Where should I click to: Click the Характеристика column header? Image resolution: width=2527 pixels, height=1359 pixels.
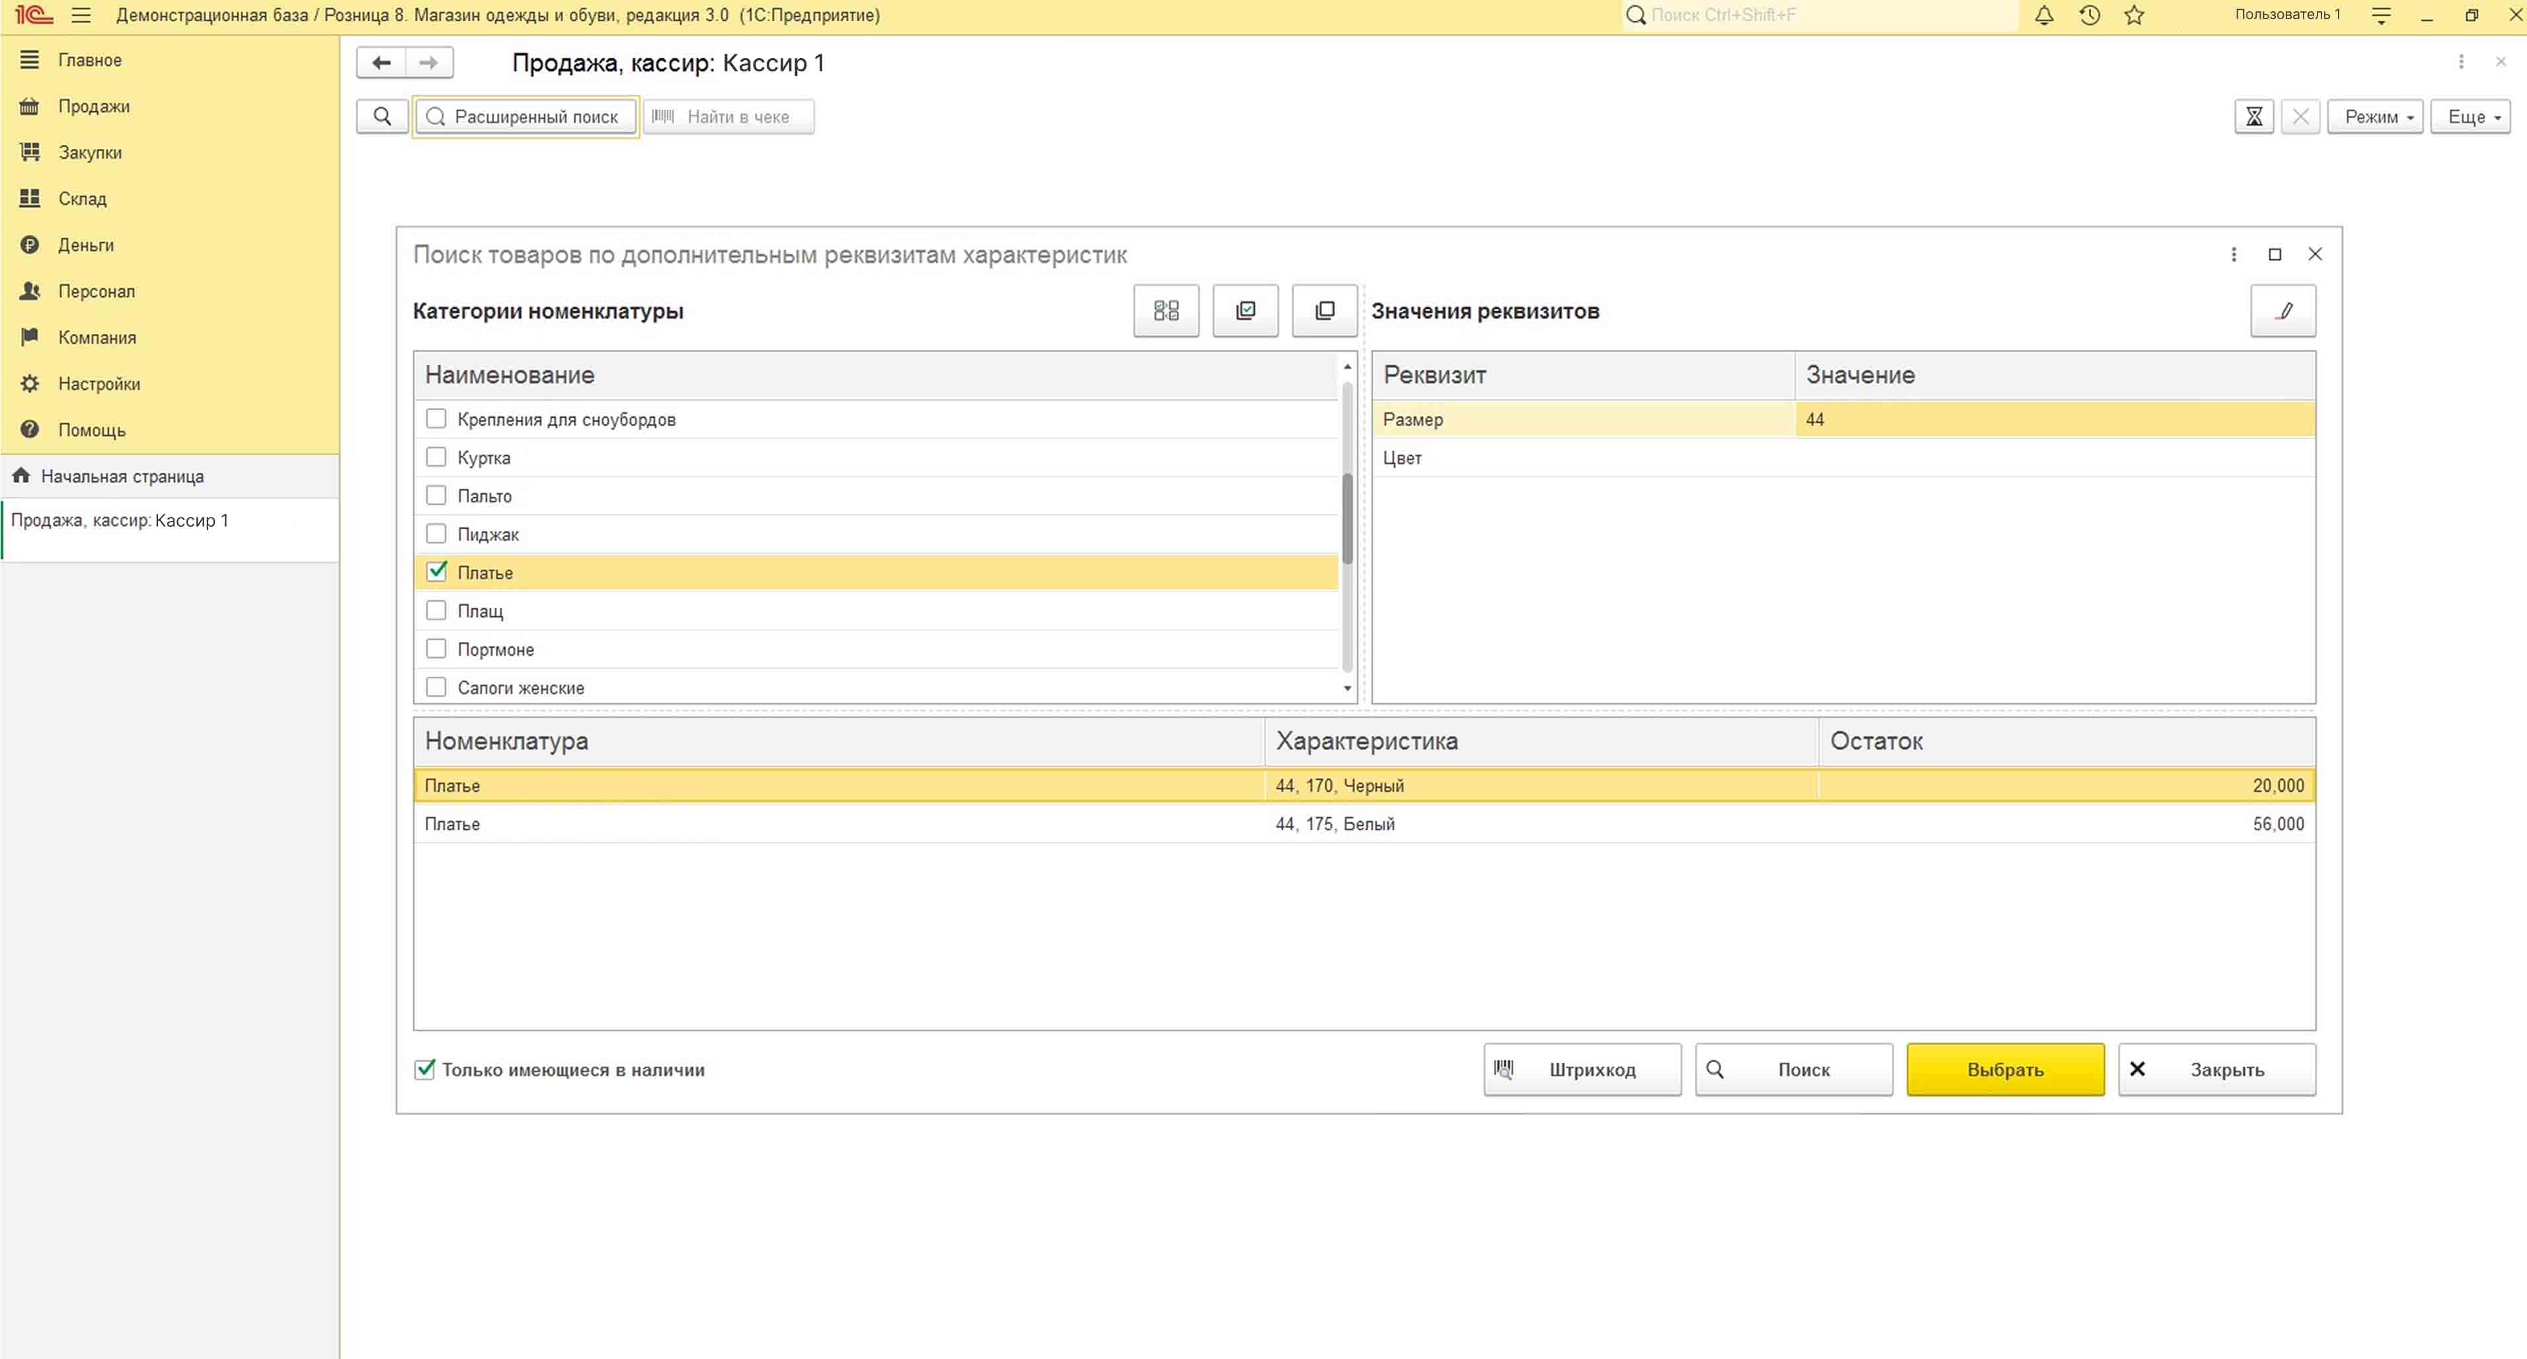coord(1541,741)
